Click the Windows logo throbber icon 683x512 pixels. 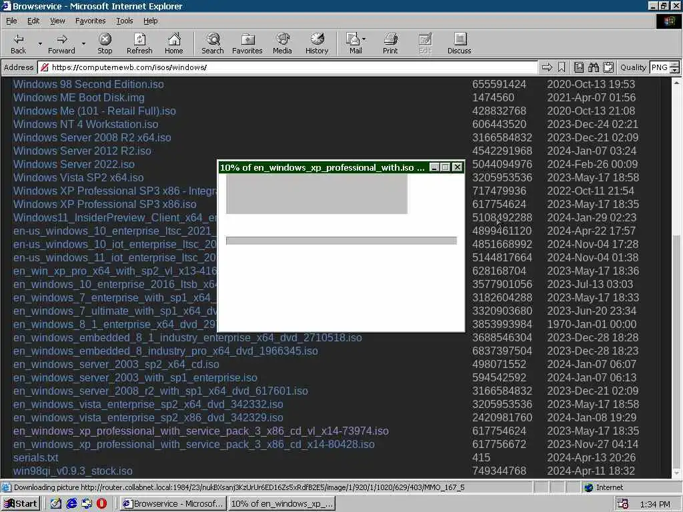coord(668,21)
